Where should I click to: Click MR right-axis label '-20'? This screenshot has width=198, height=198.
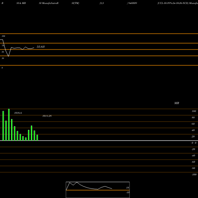(x=193, y=149)
